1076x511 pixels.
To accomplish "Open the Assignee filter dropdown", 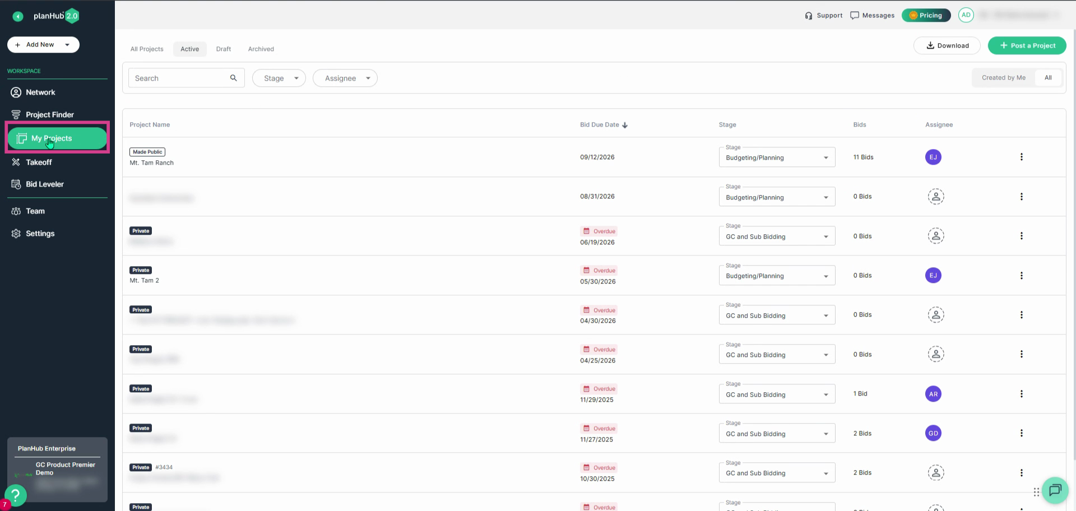I will pos(345,78).
